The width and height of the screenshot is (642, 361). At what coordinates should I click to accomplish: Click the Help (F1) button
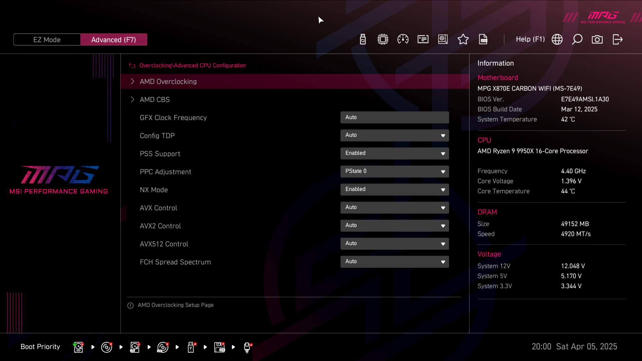pyautogui.click(x=530, y=39)
